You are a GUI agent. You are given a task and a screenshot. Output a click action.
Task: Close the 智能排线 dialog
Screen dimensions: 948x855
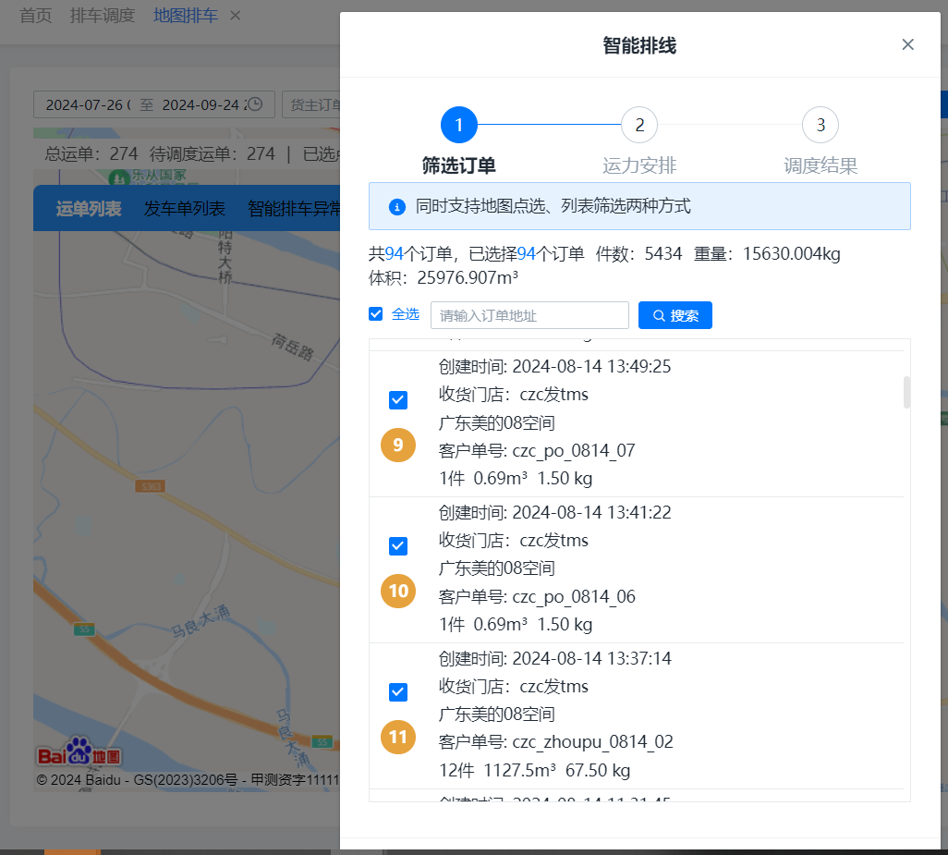907,44
